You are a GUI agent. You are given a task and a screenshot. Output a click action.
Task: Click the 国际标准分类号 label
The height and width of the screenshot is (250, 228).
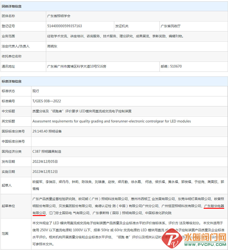point(13,131)
